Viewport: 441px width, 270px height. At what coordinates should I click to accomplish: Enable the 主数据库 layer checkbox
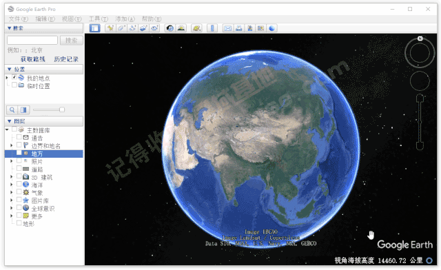(14, 129)
